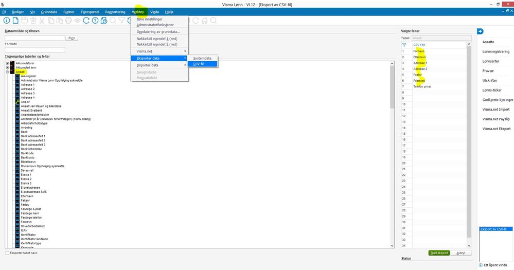Open Fravær in the side panel
Viewport: 514px width, 270px height.
click(488, 71)
